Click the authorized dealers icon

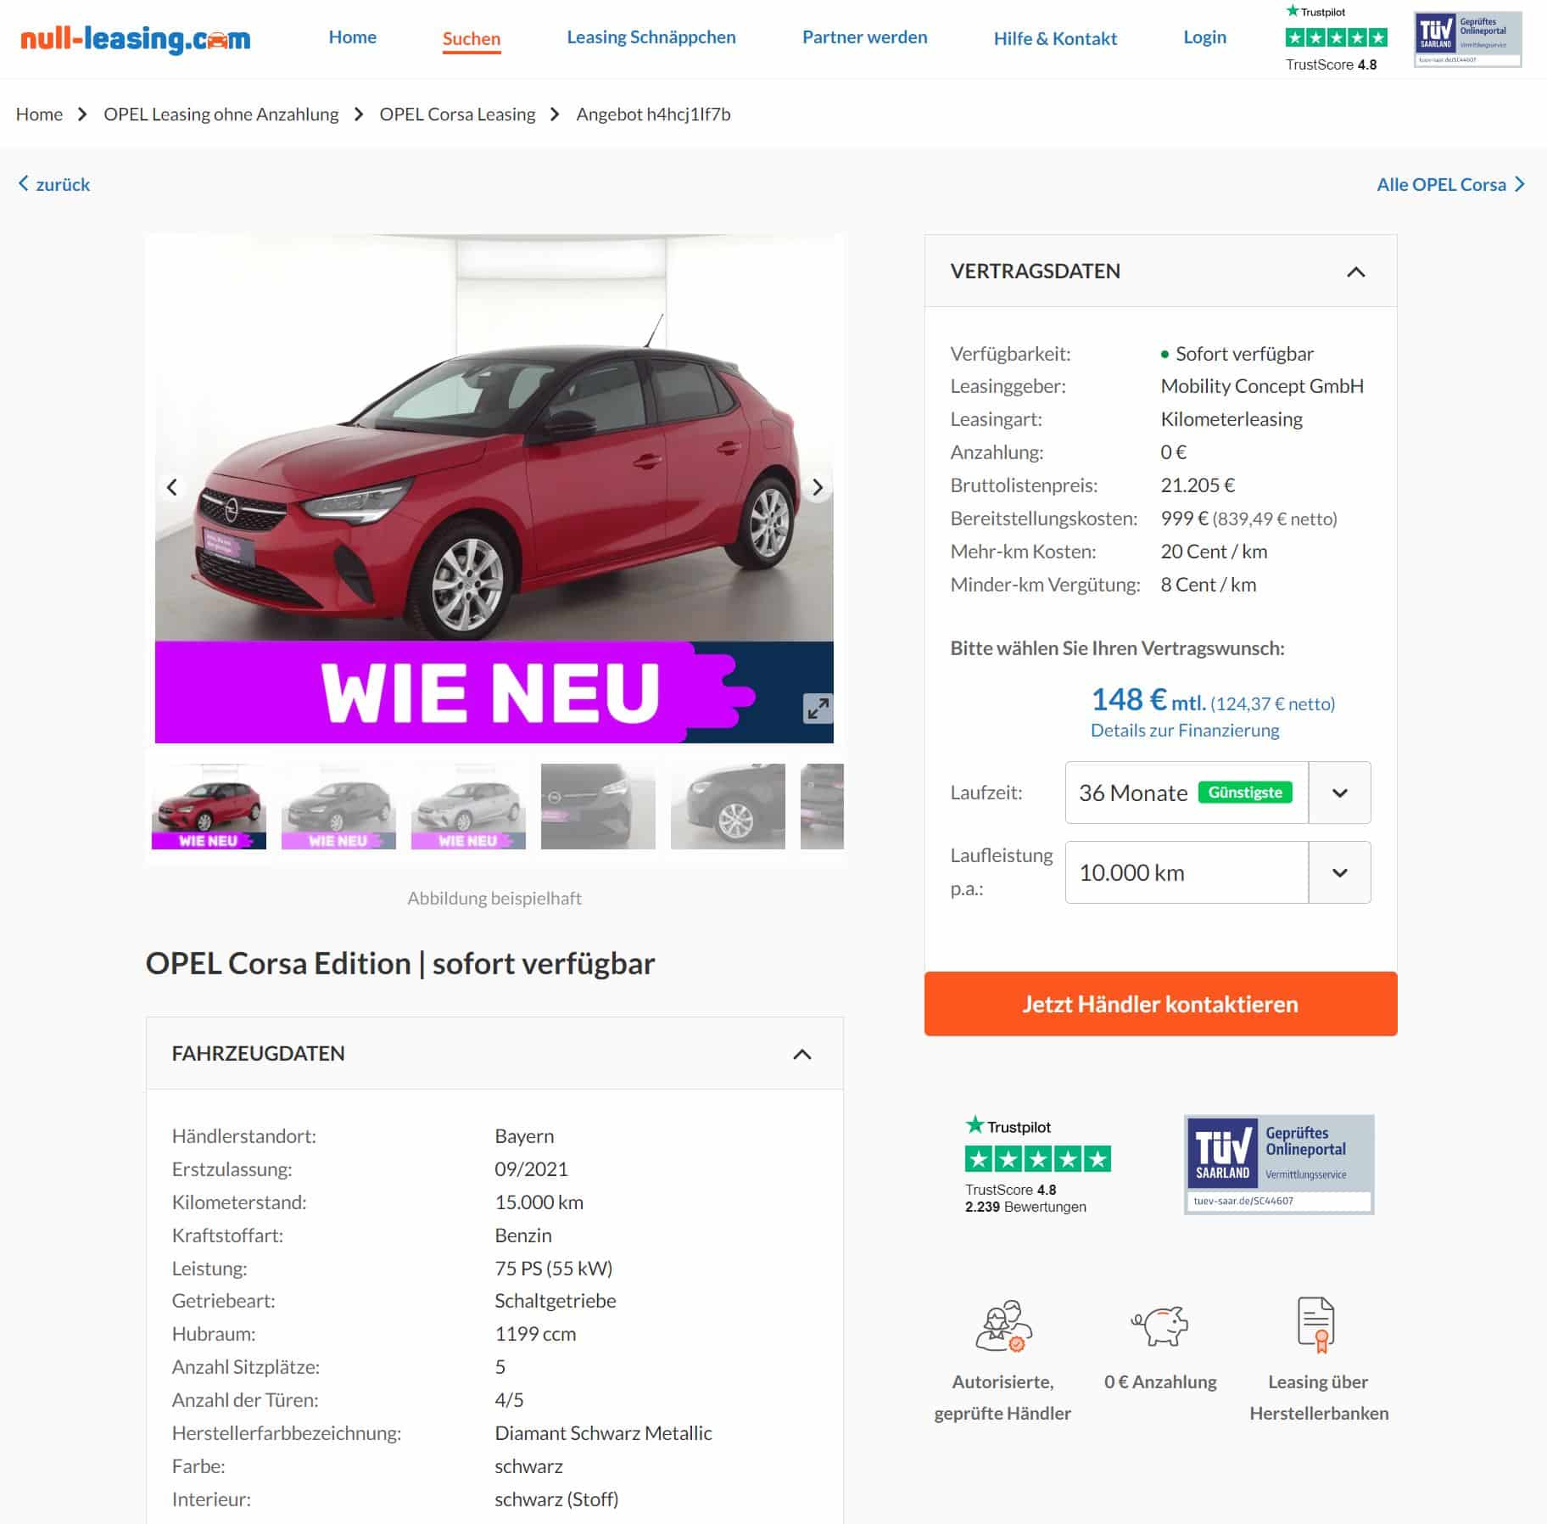tap(1003, 1325)
